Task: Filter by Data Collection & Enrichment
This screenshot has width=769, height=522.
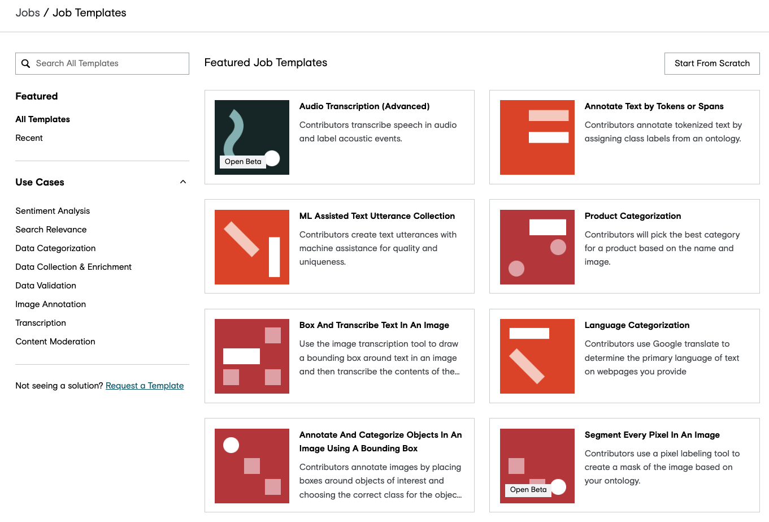Action: [73, 267]
